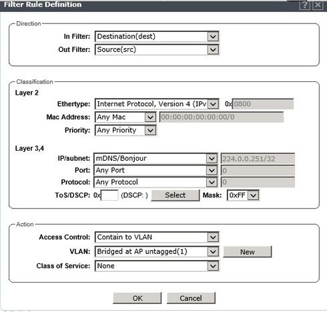327x312 pixels.
Task: Click the New VLAN button
Action: point(248,252)
